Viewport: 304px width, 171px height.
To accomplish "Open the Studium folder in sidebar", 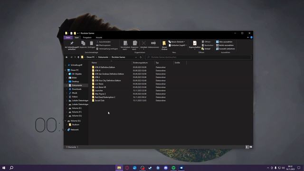I will tap(76, 124).
